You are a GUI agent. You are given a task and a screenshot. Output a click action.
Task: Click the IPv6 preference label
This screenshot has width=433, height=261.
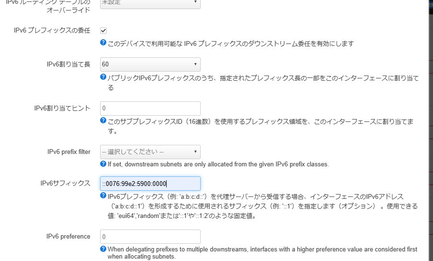(68, 237)
